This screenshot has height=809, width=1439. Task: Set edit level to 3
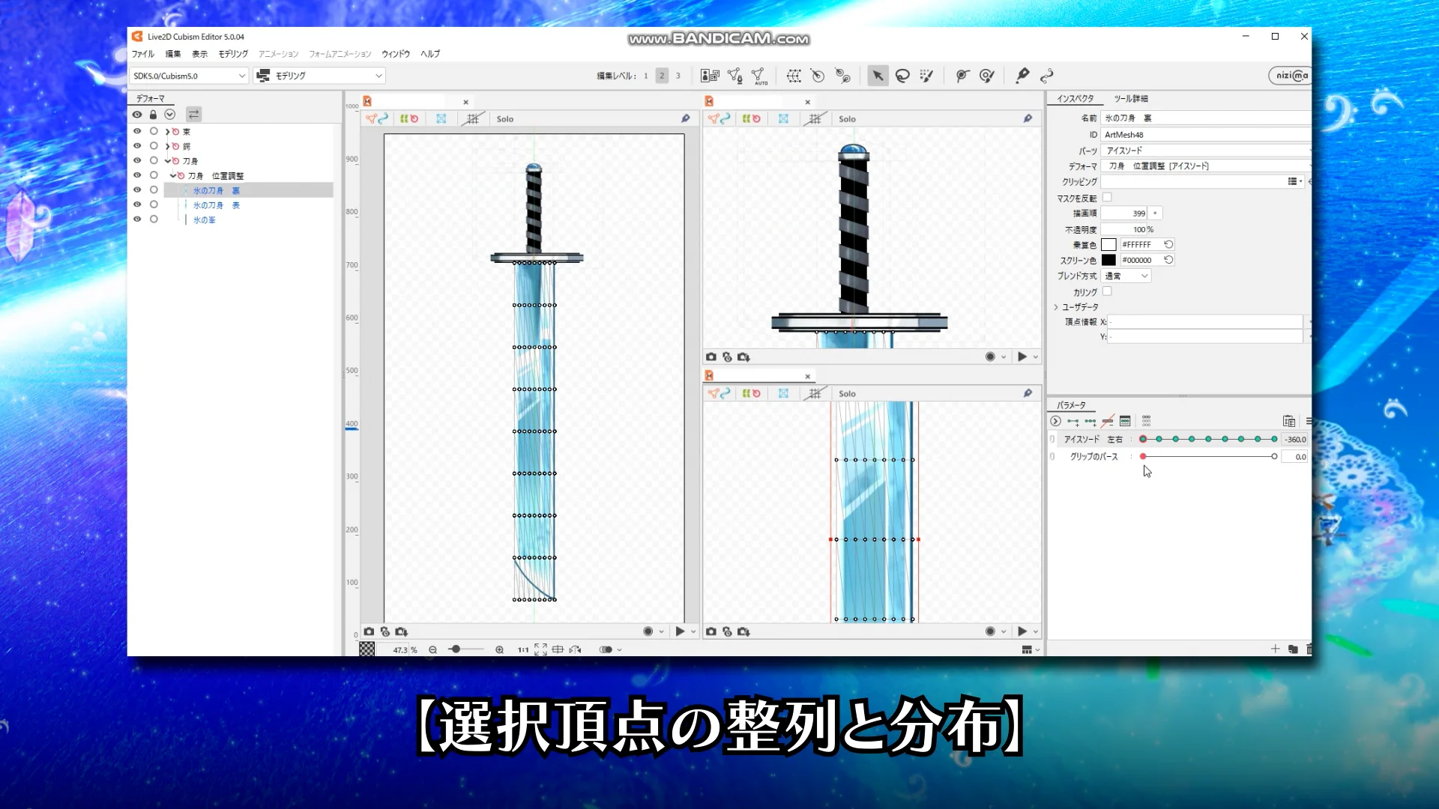[678, 76]
